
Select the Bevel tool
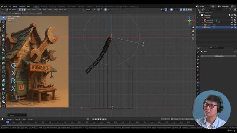pyautogui.click(x=3, y=67)
